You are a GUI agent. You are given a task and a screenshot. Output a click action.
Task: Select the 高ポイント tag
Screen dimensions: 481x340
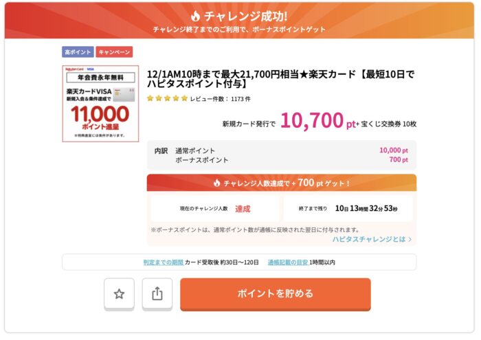coord(78,52)
